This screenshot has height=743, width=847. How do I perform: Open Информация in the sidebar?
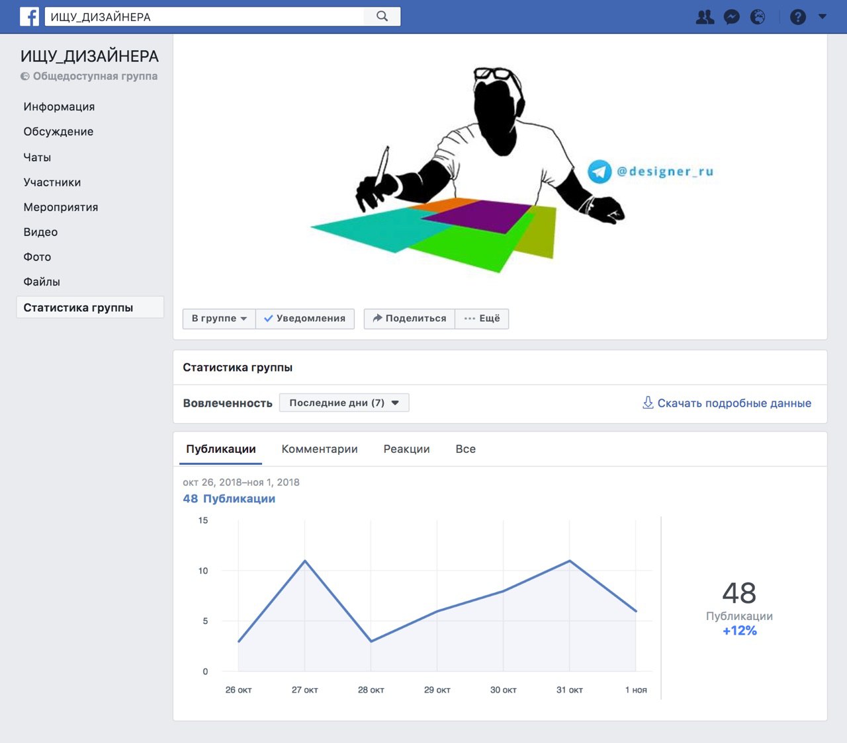click(x=59, y=106)
